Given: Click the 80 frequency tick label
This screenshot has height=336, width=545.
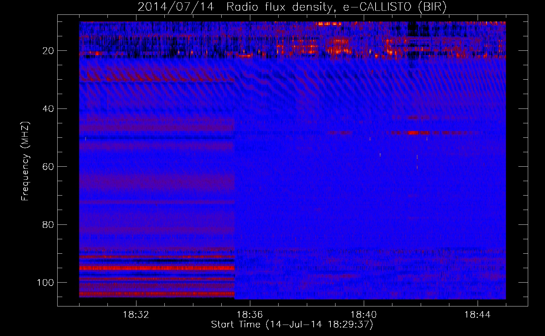Looking at the screenshot, I should [48, 224].
